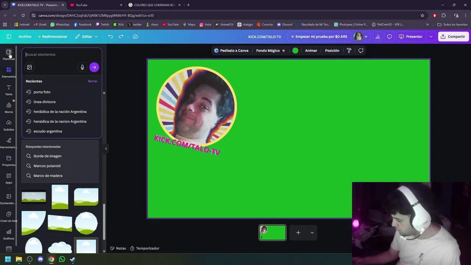471x265 pixels.
Task: Click Fondo Mágico button
Action: coord(270,50)
